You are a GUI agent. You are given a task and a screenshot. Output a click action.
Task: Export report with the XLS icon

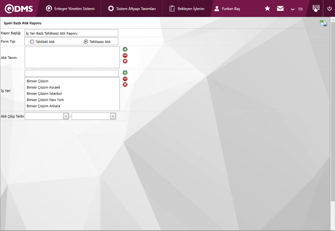coord(323,23)
